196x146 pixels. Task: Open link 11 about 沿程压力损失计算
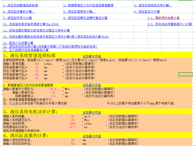click(36, 30)
